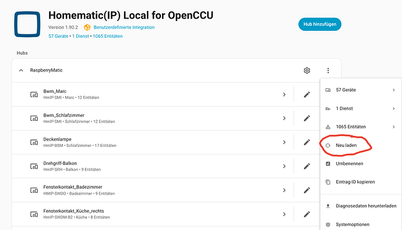Expand 1 Dienst submenu arrow
The height and width of the screenshot is (230, 402).
pos(394,109)
